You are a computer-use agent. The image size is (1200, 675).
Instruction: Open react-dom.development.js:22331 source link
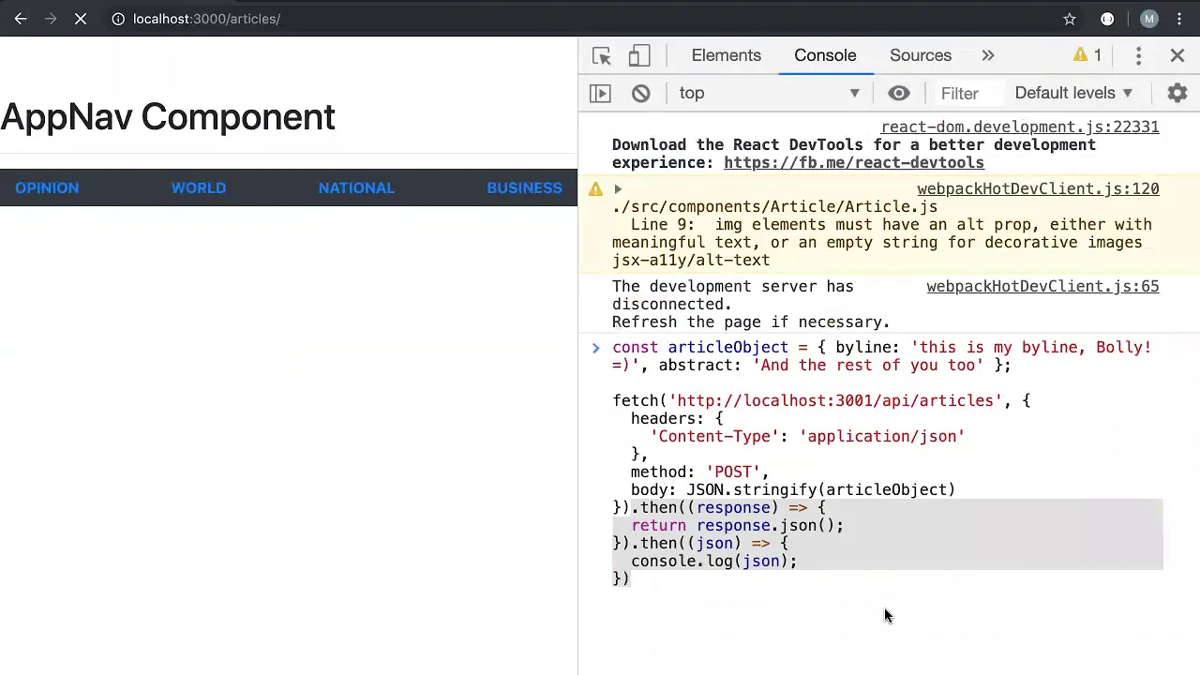pos(1020,127)
